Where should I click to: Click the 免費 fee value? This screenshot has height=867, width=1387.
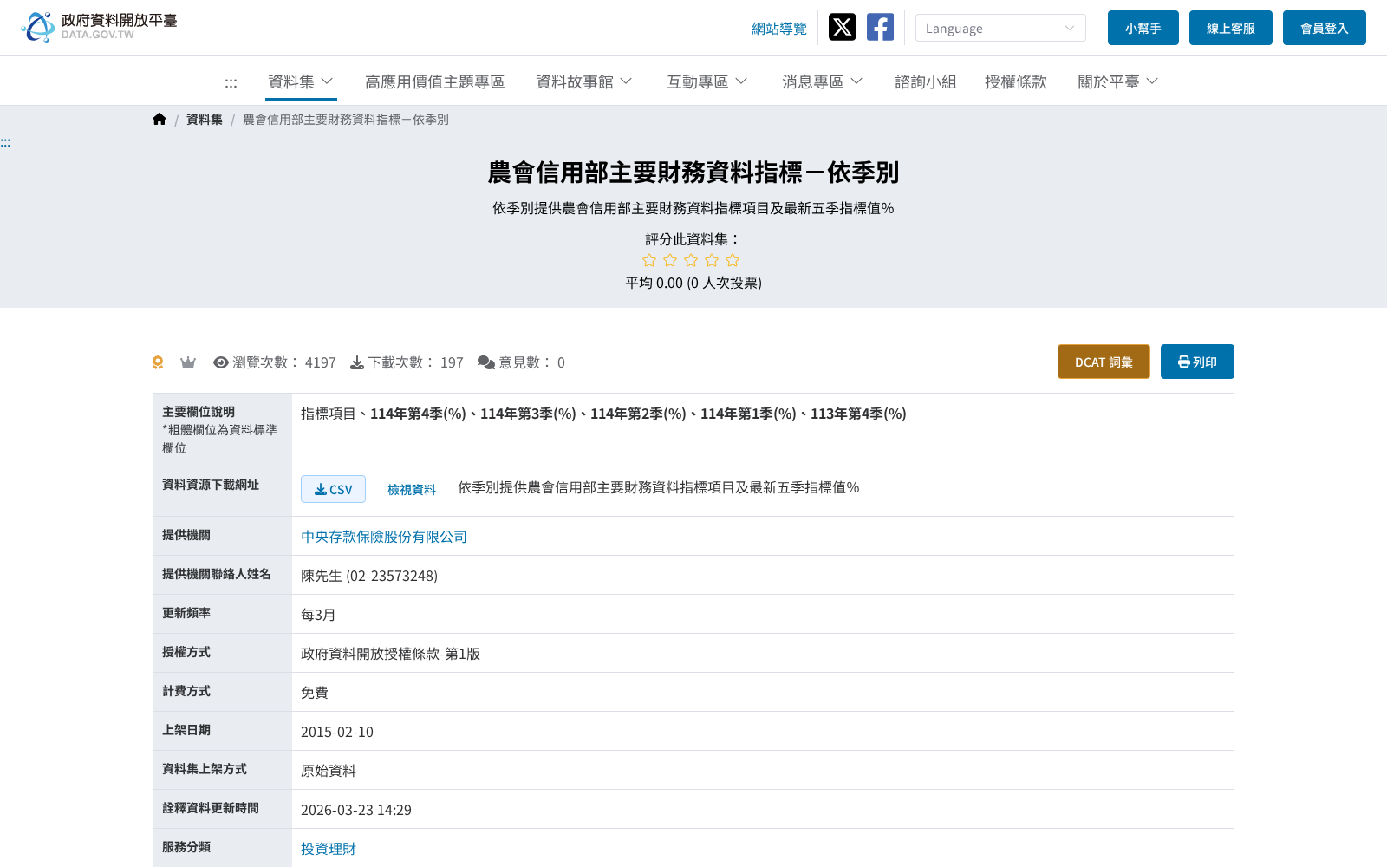[315, 693]
